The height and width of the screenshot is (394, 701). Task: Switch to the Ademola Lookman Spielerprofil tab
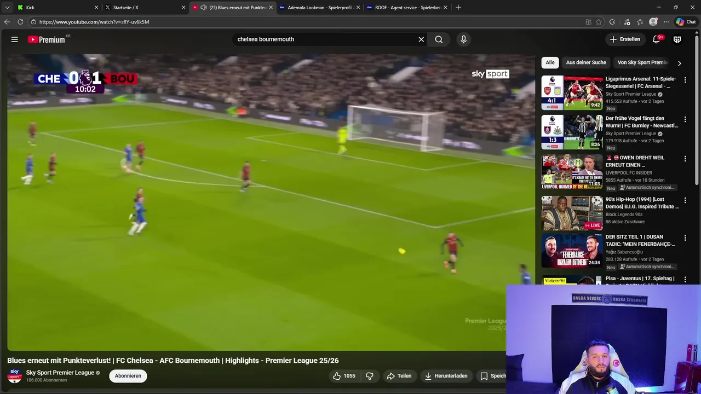[319, 8]
